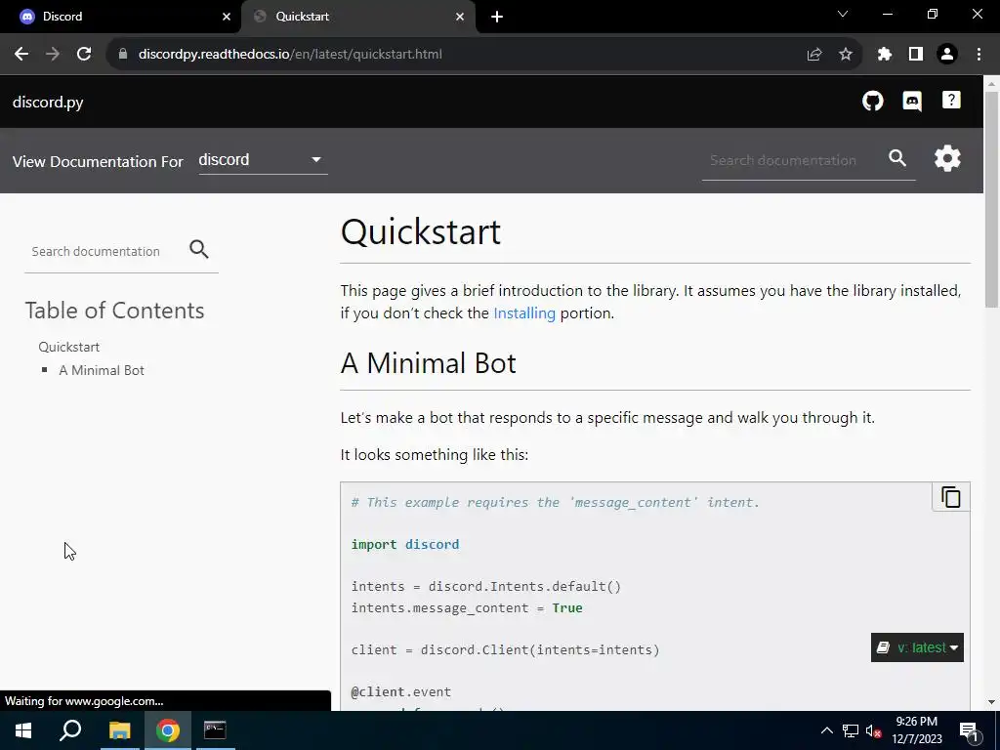1000x750 pixels.
Task: Open Chrome extensions puzzle icon
Action: click(x=884, y=55)
